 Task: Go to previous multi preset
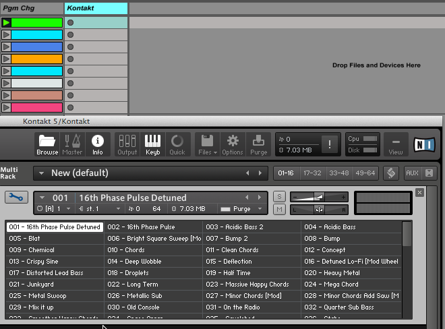[x=247, y=173]
